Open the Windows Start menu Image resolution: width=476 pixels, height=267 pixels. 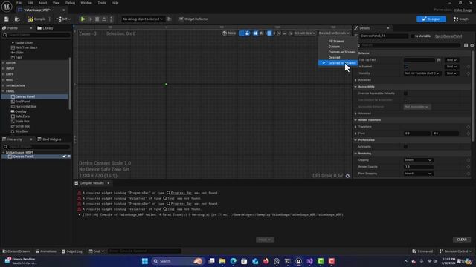pyautogui.click(x=145, y=261)
